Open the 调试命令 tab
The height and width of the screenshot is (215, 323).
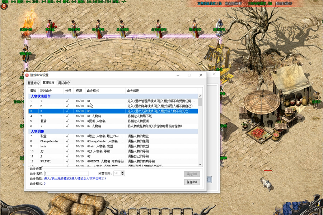pyautogui.click(x=64, y=83)
